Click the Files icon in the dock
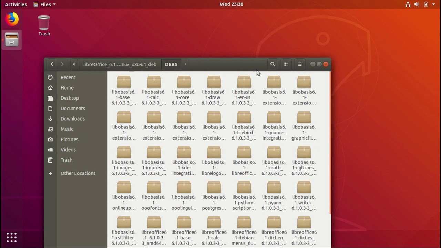The height and width of the screenshot is (248, 441). [11, 40]
